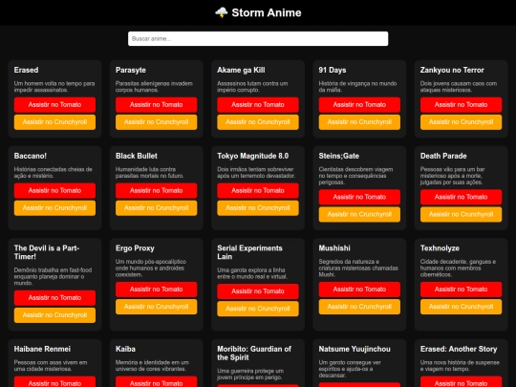Click the storm cloud logo icon

pos(221,12)
